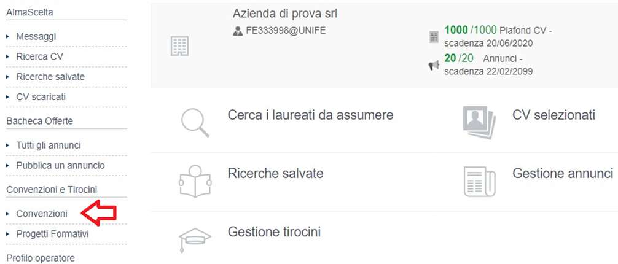Open Ricerca CV in the sidebar
This screenshot has height=264, width=618.
tap(39, 56)
